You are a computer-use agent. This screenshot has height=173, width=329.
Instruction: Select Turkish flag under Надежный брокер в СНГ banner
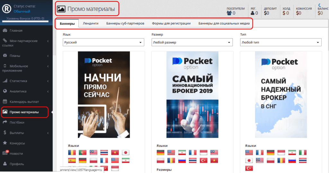pos(249,168)
